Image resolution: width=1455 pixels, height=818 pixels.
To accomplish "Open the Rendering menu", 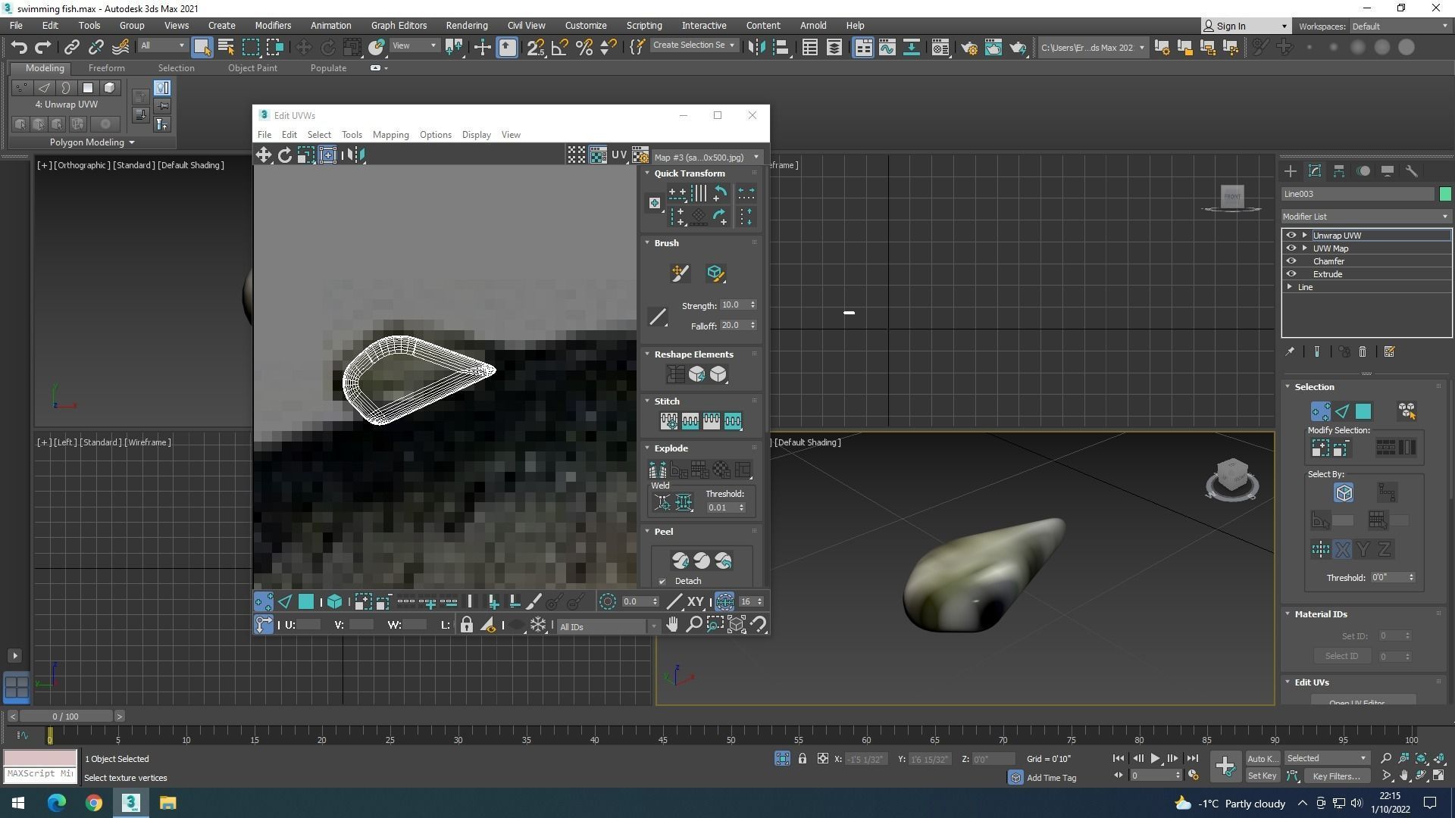I will coord(467,26).
